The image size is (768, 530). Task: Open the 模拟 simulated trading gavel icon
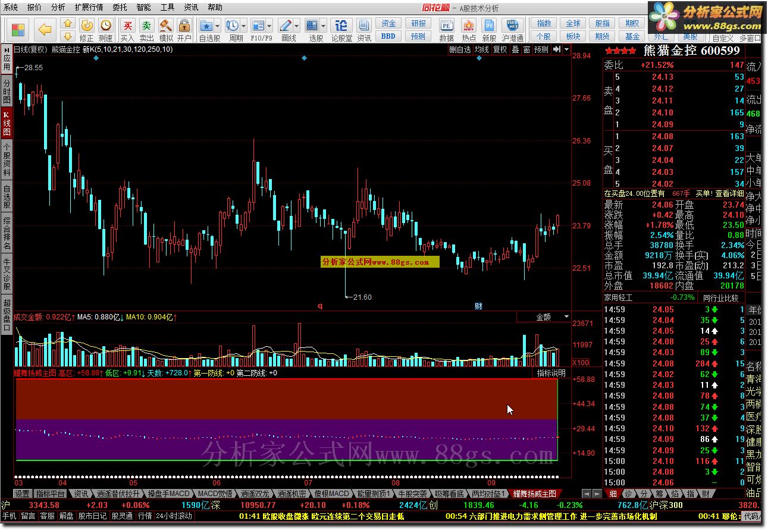point(166,25)
